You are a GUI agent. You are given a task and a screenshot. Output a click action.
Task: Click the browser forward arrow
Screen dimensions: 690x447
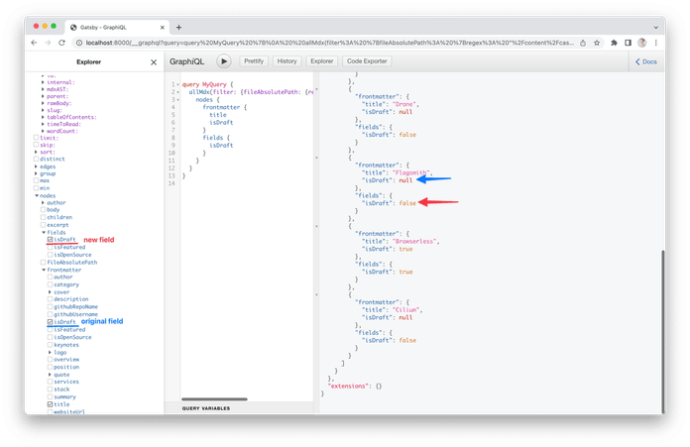click(x=50, y=43)
